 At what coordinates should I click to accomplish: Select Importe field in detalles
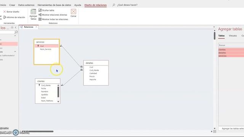93,80
